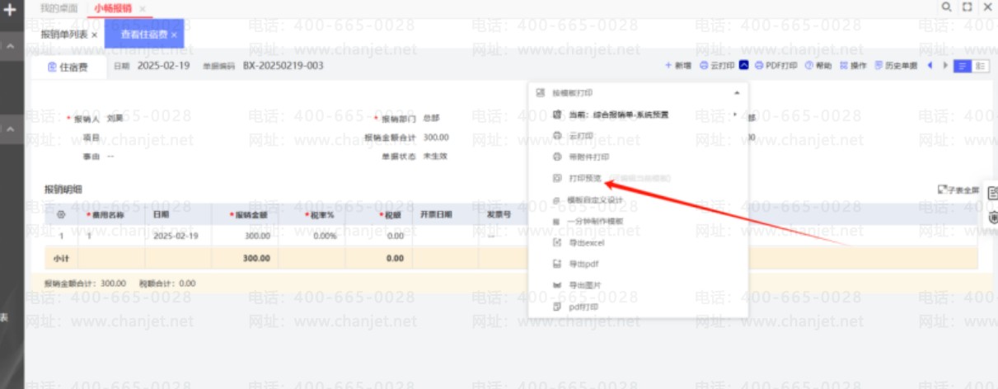
Task: Switch to the alternate card layout view
Action: pos(980,65)
